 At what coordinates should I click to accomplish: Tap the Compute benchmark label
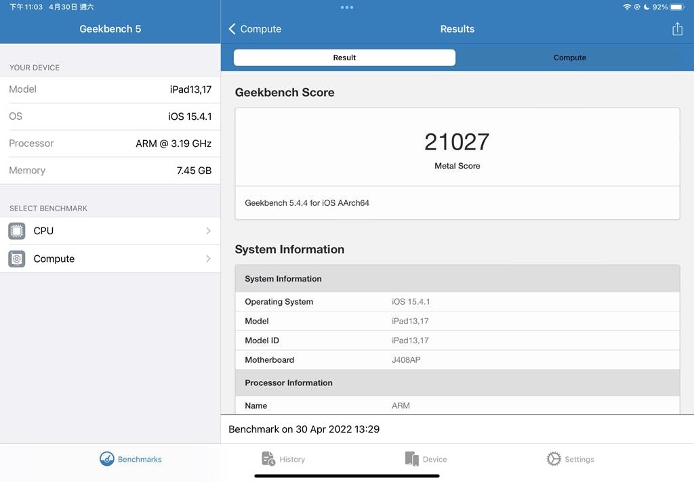click(54, 259)
